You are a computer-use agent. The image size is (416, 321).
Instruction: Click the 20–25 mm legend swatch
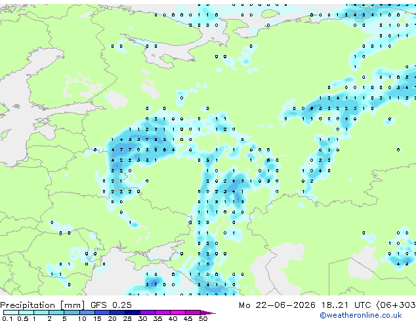click(x=117, y=312)
